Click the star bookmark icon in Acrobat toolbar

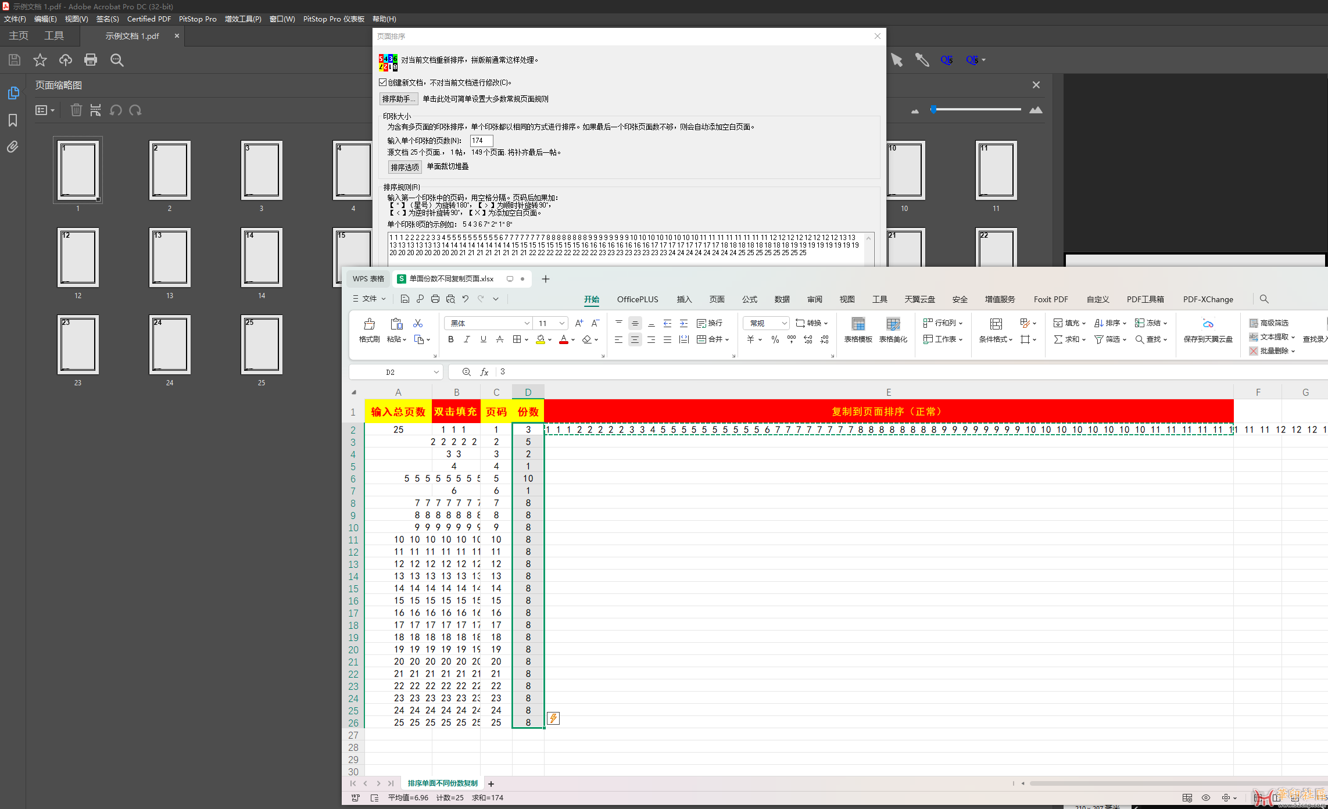(40, 60)
